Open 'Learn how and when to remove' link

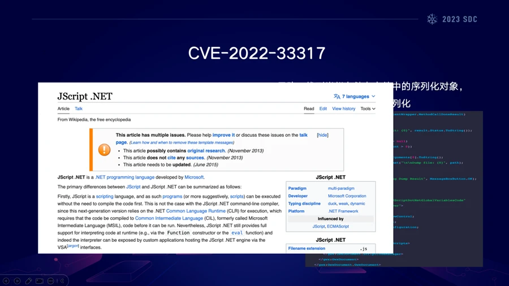pyautogui.click(x=182, y=142)
